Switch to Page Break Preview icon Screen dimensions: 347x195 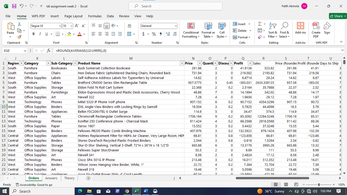tap(296, 184)
